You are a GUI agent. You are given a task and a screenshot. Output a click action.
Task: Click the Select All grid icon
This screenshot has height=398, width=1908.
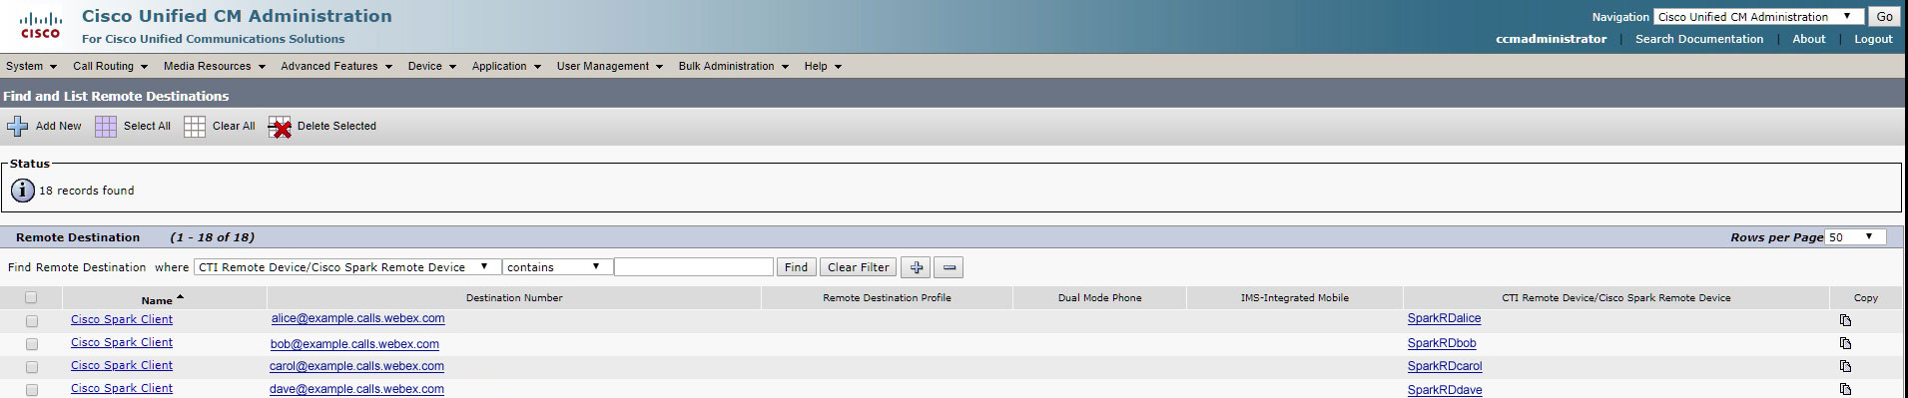[106, 127]
